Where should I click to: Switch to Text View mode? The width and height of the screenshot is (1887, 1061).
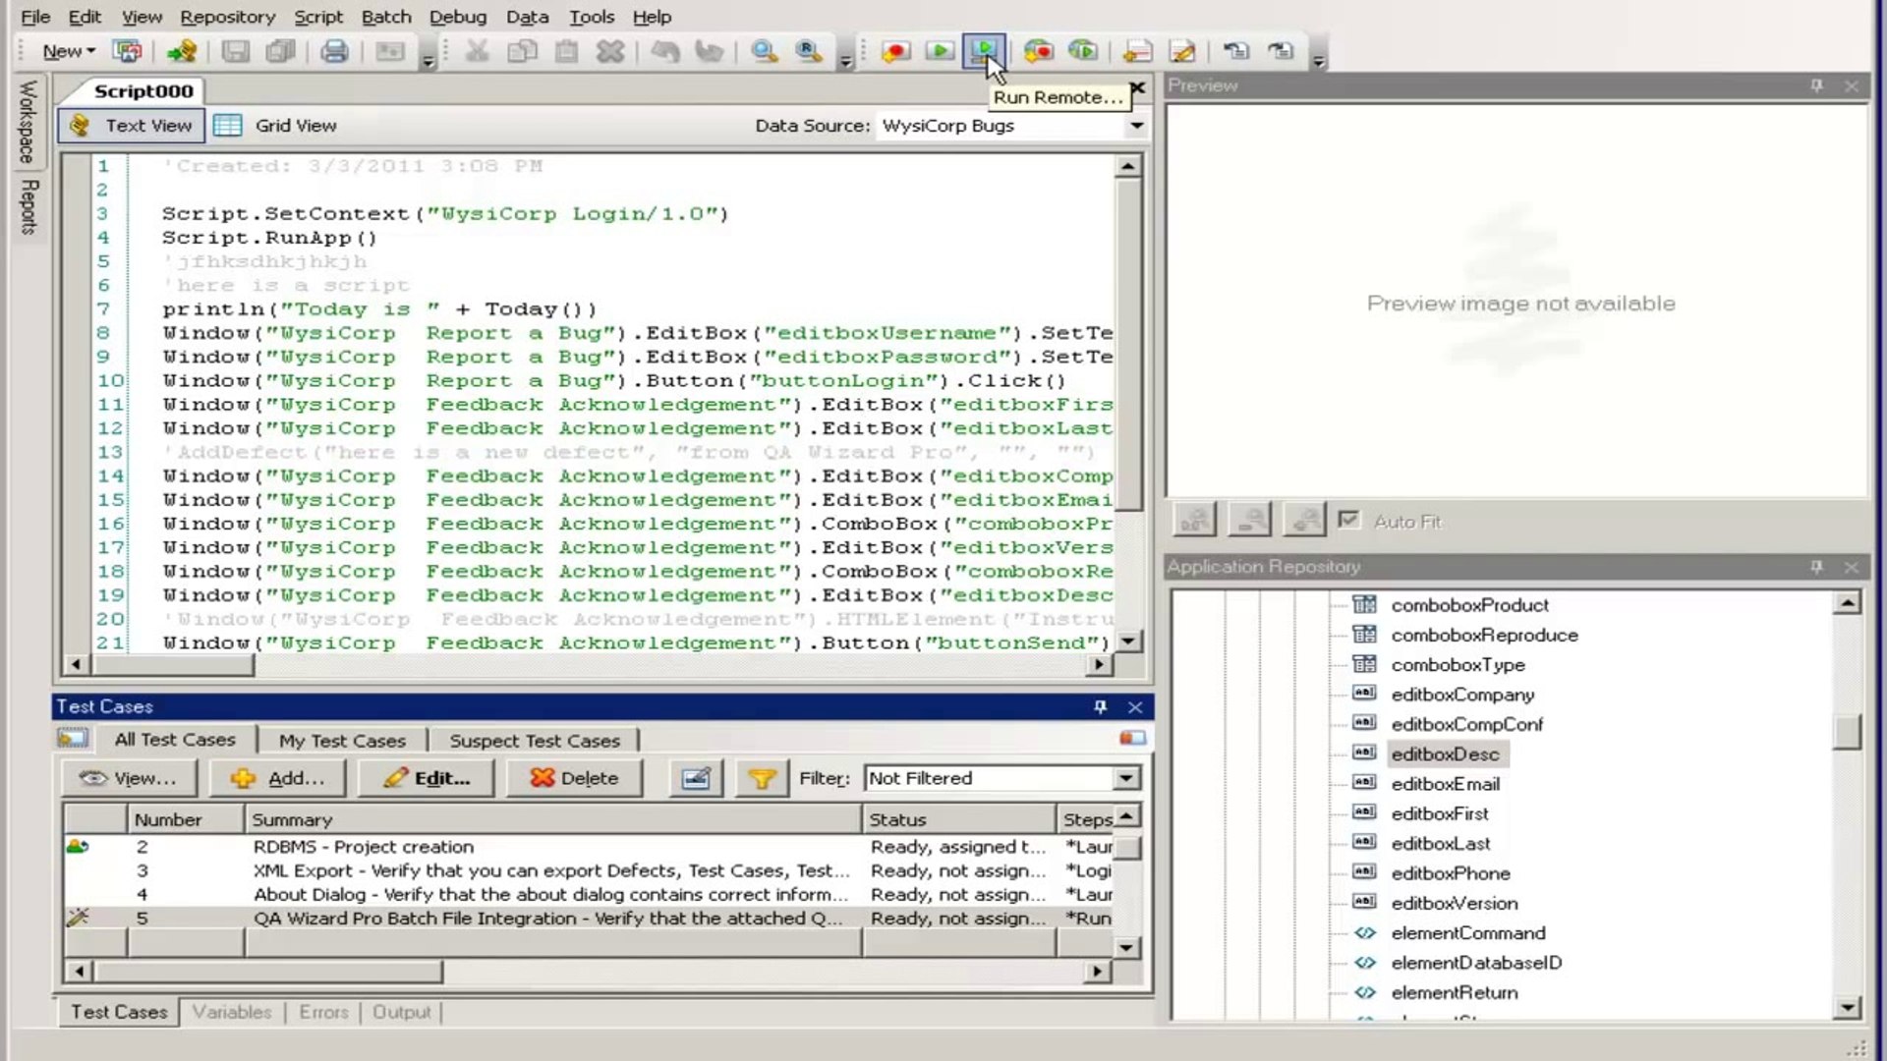132,126
